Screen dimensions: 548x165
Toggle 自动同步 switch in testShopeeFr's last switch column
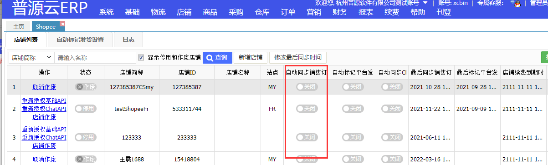click(392, 109)
